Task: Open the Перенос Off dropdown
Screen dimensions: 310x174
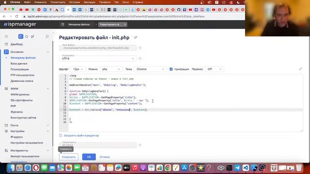Action: [214, 69]
